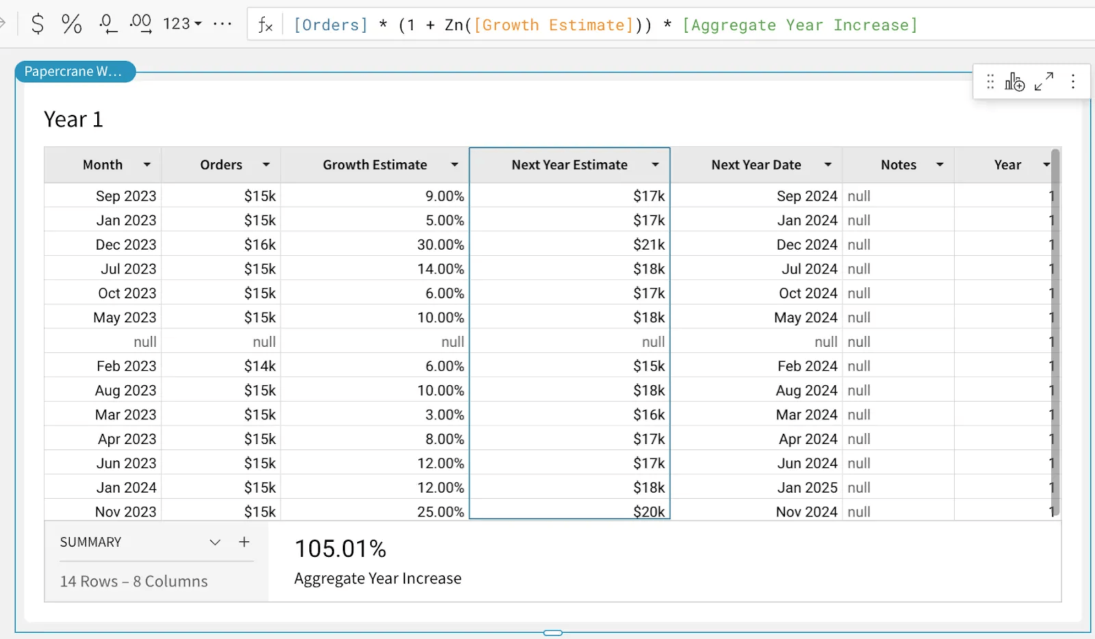Increase decimal places using the .00 icon
The image size is (1095, 639).
pyautogui.click(x=140, y=25)
